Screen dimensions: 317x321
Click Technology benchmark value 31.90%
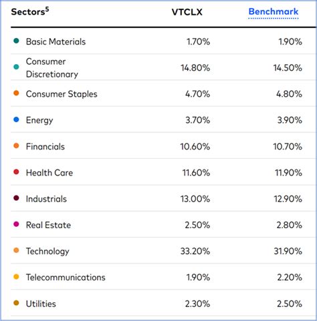288,251
